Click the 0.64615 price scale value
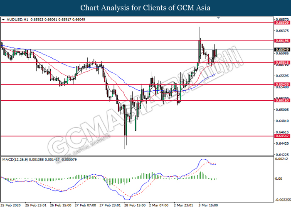 tap(282, 132)
